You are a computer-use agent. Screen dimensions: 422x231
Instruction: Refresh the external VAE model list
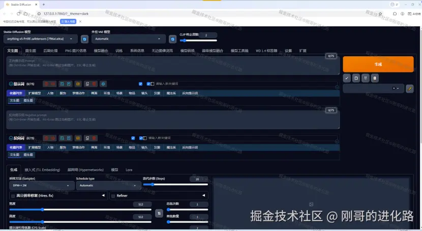(x=172, y=39)
